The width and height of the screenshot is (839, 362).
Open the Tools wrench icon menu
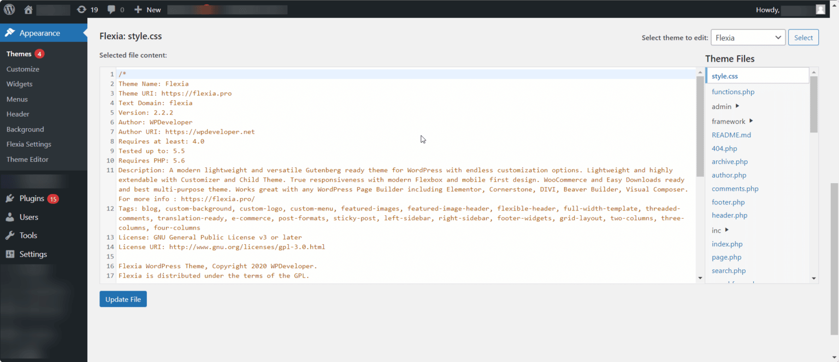click(10, 236)
